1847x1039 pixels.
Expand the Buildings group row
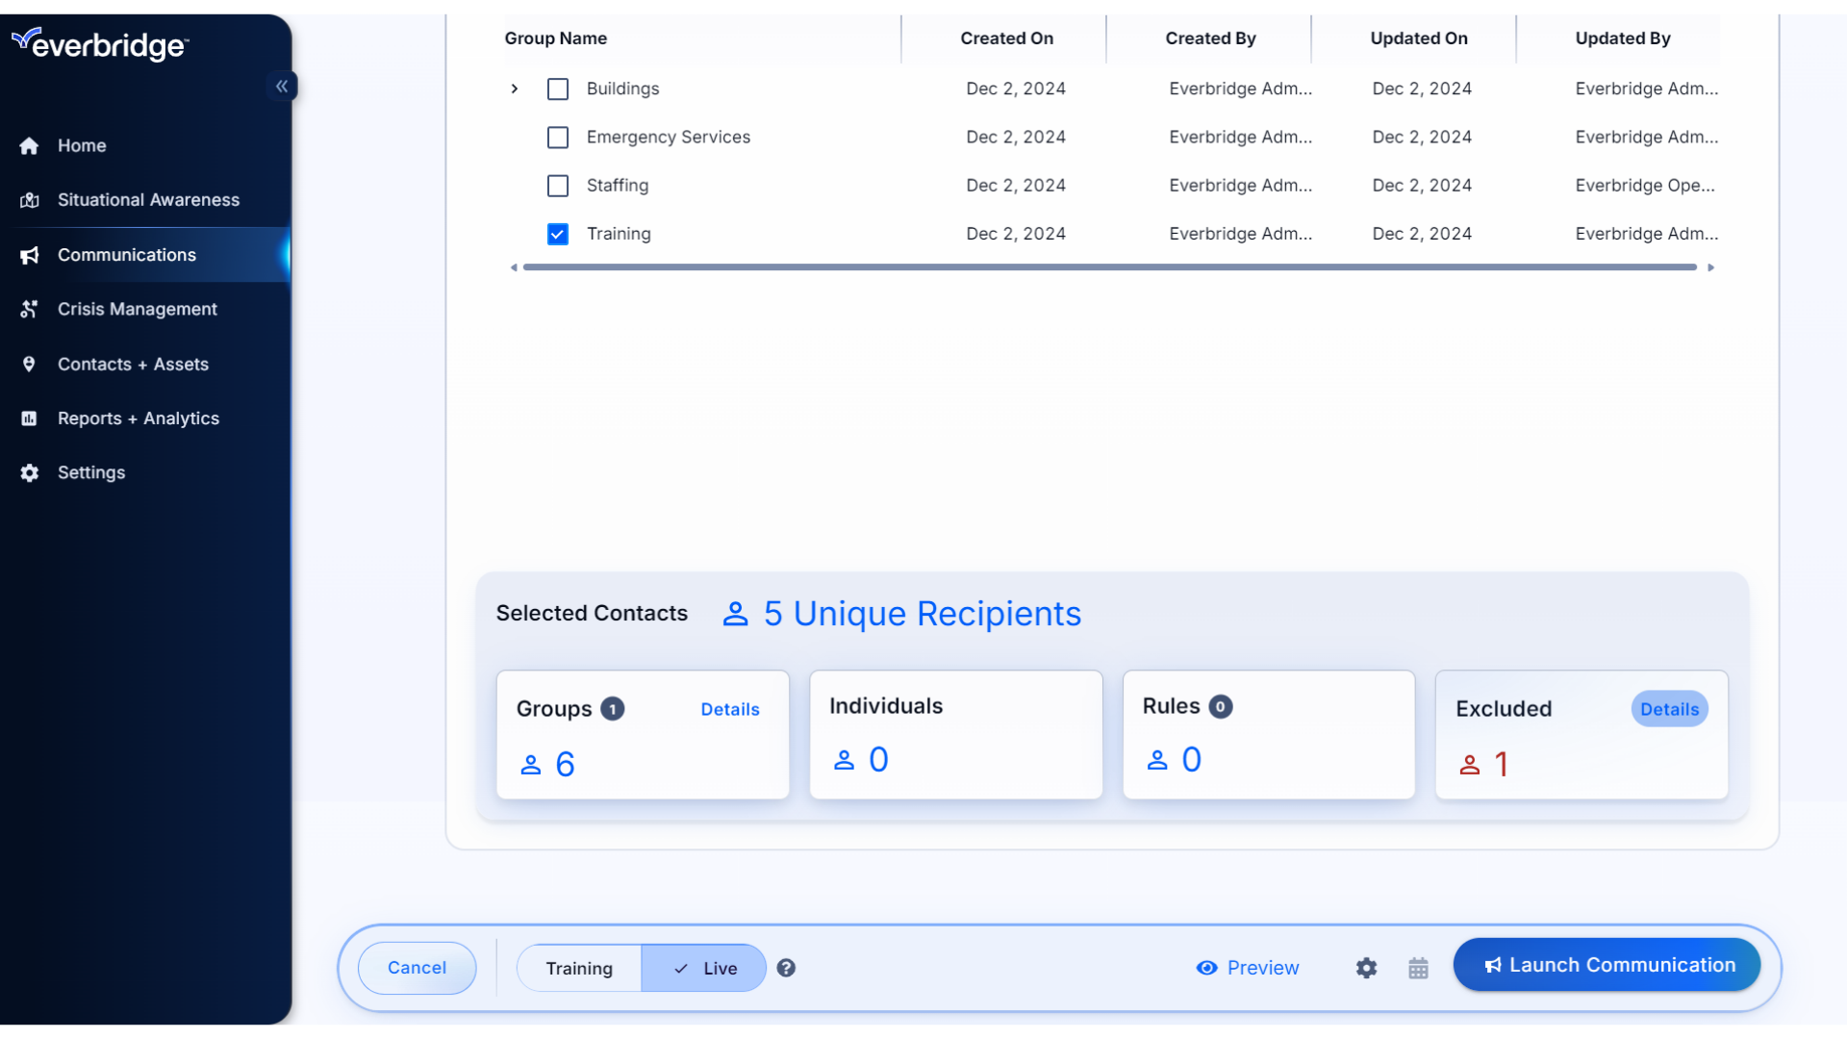515,89
